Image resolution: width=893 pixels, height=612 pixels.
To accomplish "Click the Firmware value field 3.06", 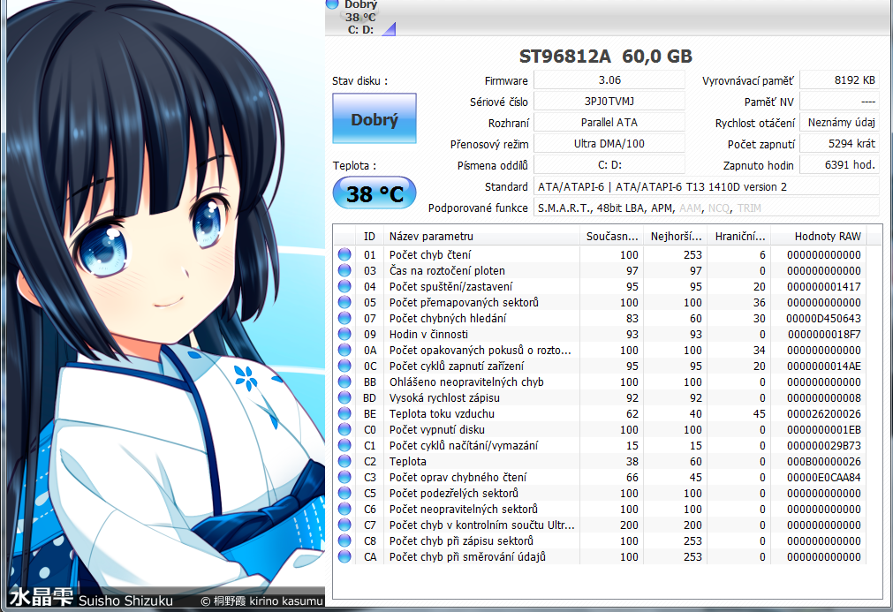I will (609, 80).
